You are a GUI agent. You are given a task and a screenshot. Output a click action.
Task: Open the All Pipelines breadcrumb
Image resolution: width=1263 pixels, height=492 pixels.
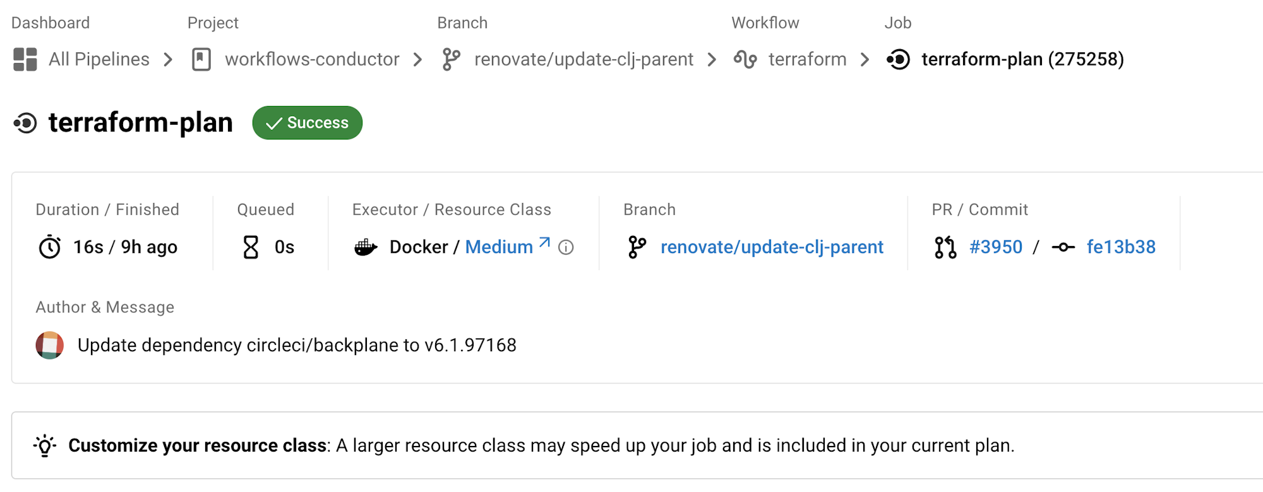[99, 59]
